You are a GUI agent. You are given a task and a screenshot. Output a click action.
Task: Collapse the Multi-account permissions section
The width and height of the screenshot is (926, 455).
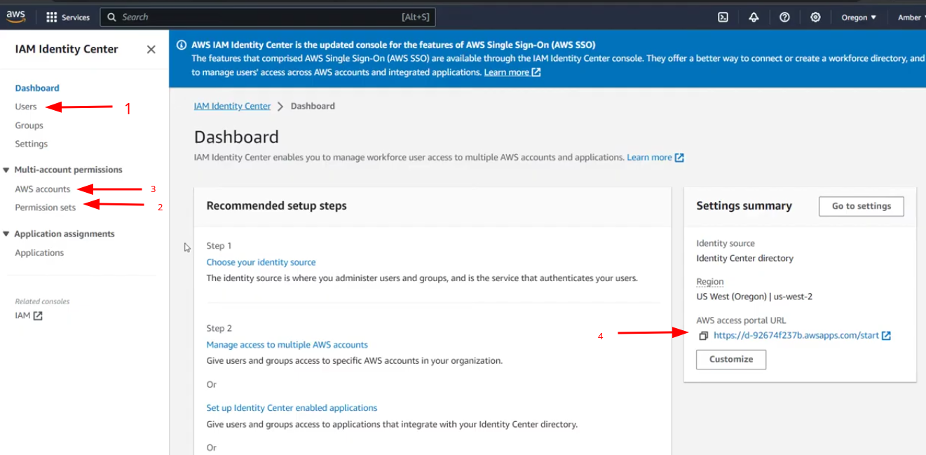(x=7, y=170)
